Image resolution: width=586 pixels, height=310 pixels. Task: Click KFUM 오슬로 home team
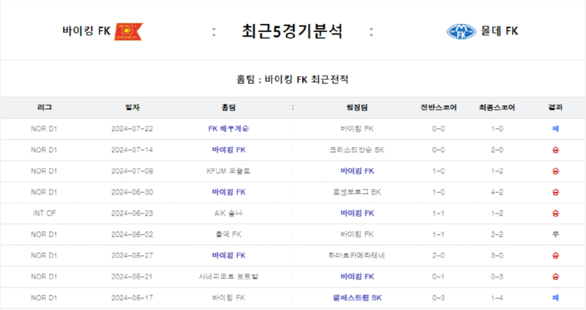coord(229,171)
